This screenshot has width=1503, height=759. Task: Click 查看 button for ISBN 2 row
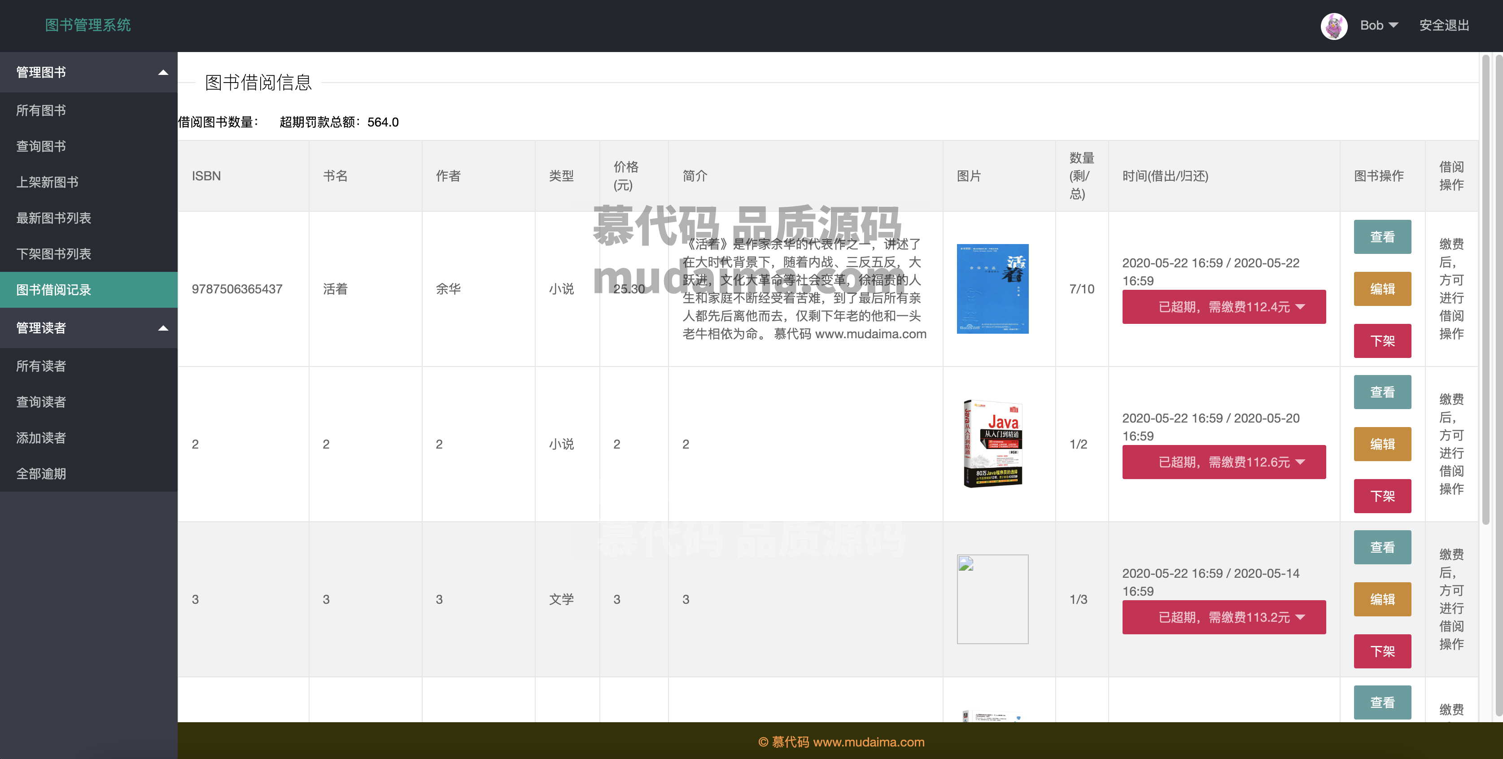(x=1382, y=392)
